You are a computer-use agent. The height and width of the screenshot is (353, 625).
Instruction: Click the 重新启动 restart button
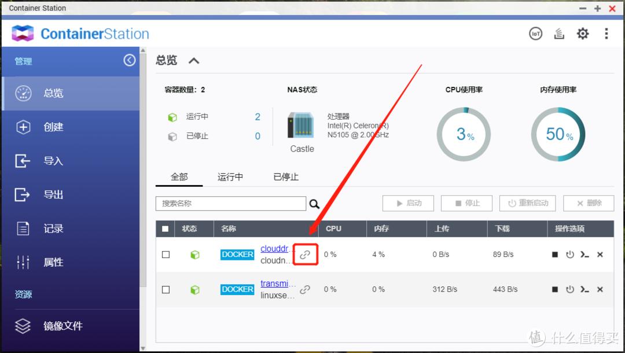click(x=527, y=203)
